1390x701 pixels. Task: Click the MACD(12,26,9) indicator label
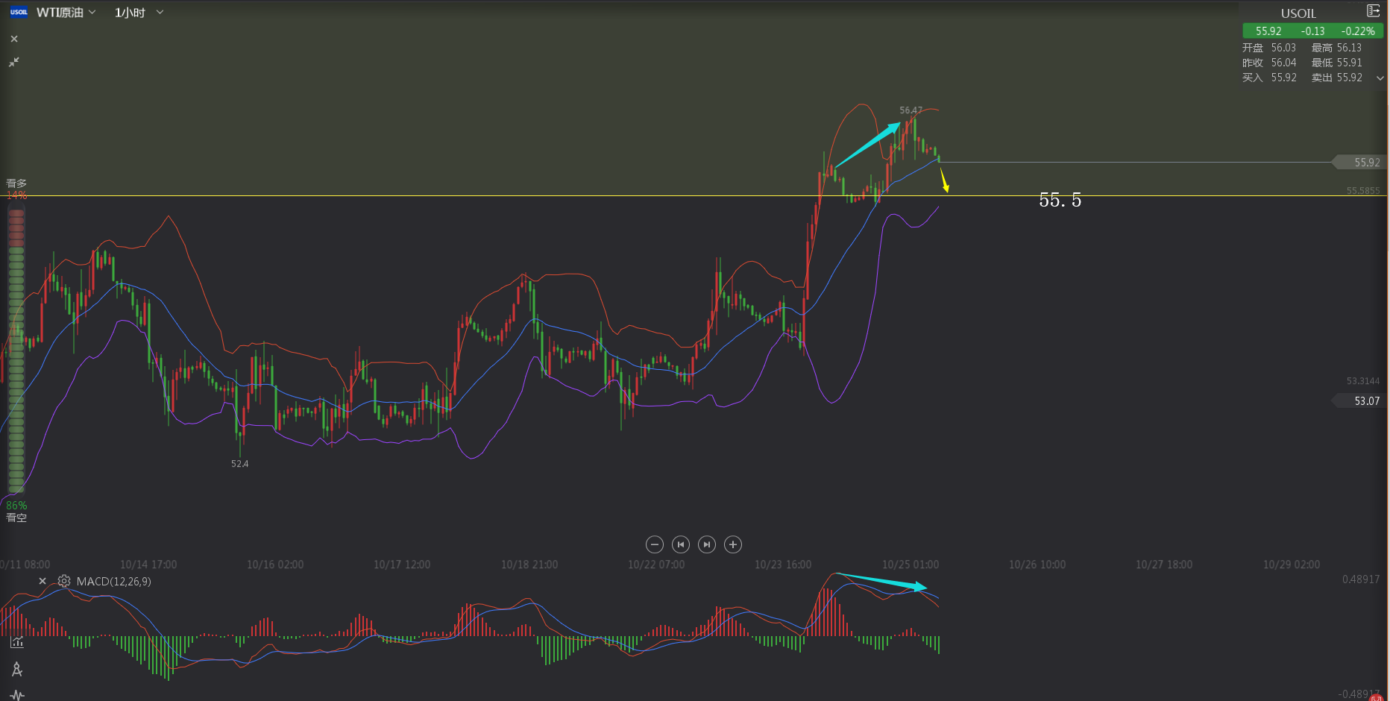point(113,581)
